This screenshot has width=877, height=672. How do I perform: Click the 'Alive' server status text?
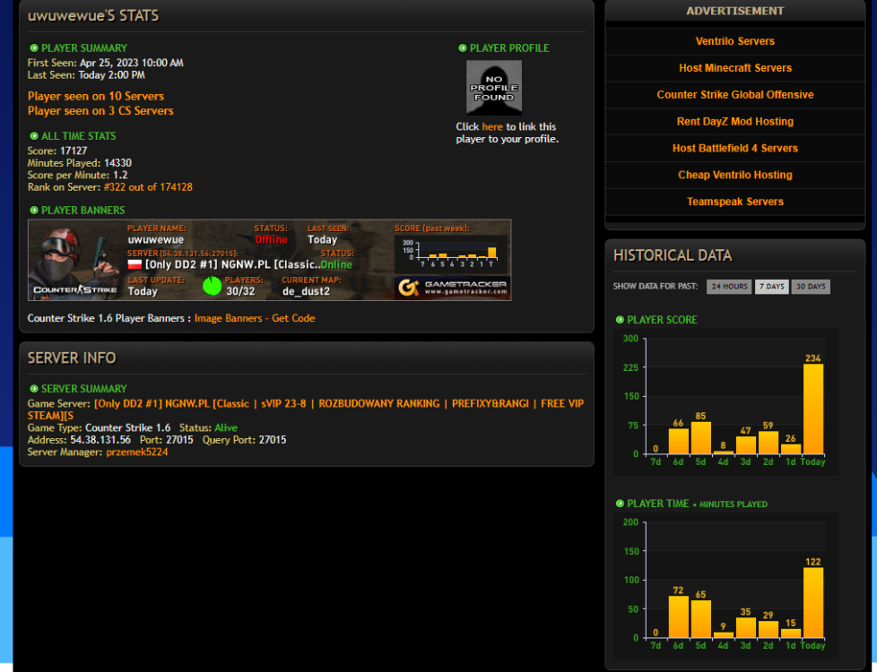click(x=226, y=427)
